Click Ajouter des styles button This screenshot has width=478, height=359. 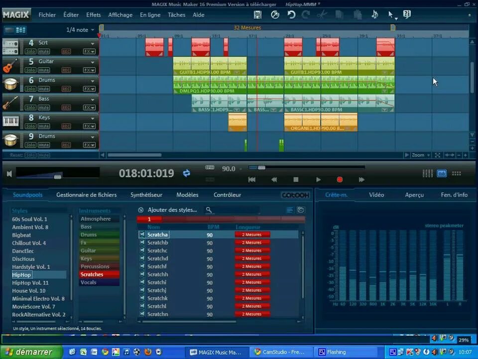coord(172,210)
